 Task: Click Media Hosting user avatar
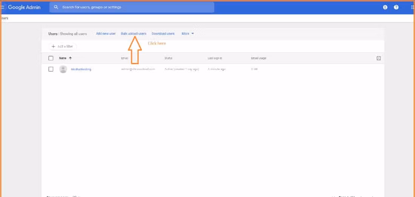click(63, 69)
